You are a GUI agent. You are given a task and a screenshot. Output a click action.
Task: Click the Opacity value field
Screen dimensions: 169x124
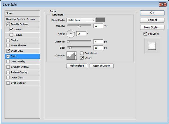98,26
